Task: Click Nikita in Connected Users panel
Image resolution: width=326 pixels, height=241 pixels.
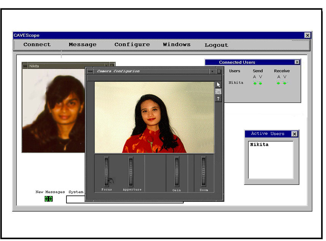Action: 236,83
